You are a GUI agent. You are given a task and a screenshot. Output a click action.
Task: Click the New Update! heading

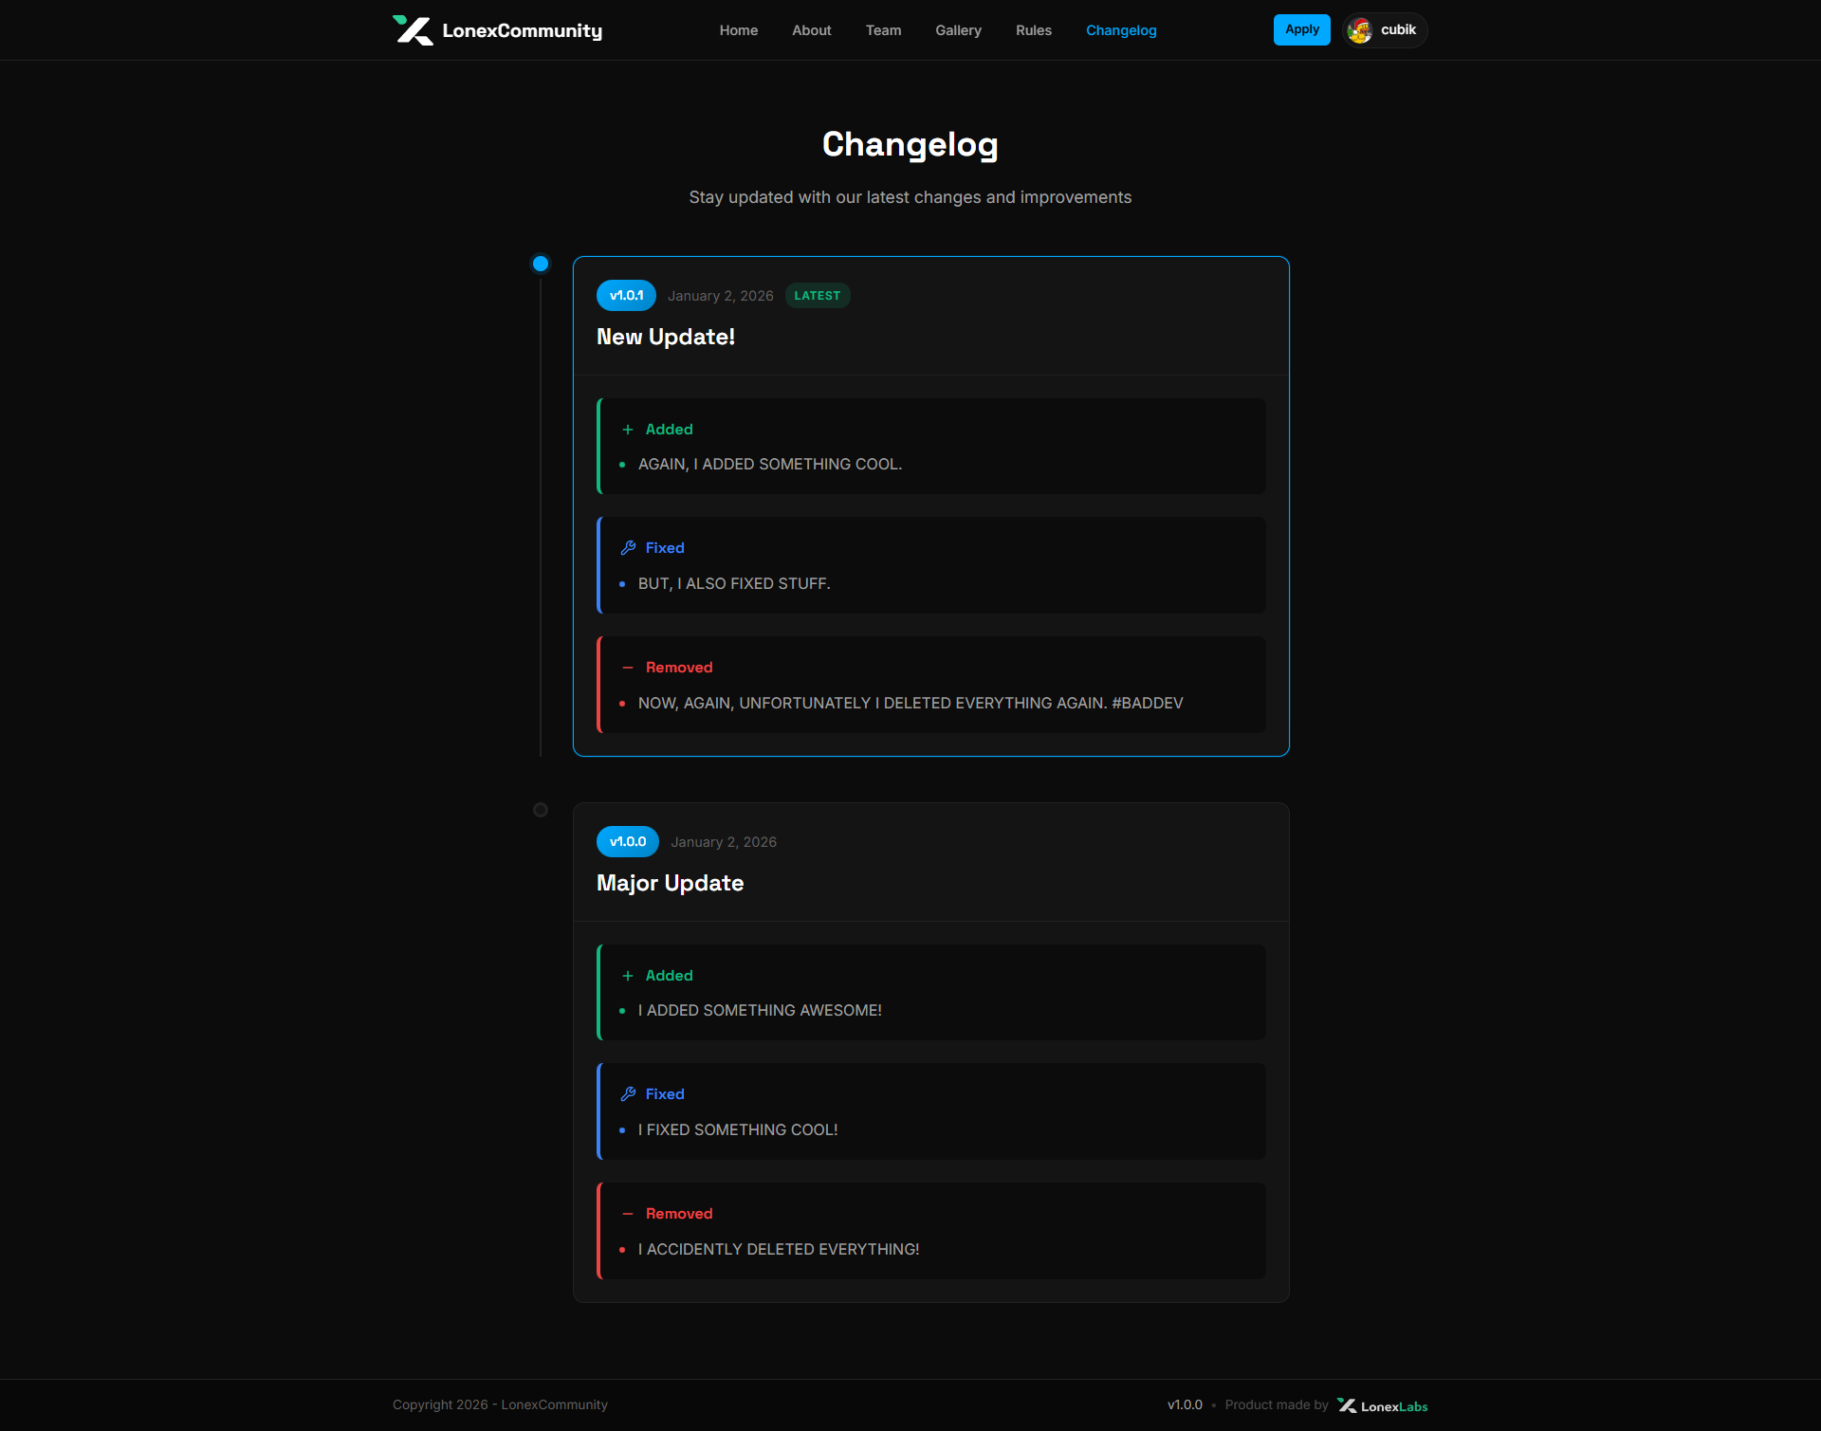pyautogui.click(x=666, y=337)
